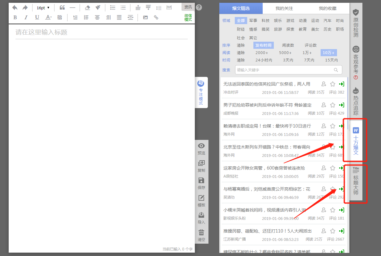Follow the author 海外网 of 赖清德 article
381x256 pixels.
click(x=324, y=126)
